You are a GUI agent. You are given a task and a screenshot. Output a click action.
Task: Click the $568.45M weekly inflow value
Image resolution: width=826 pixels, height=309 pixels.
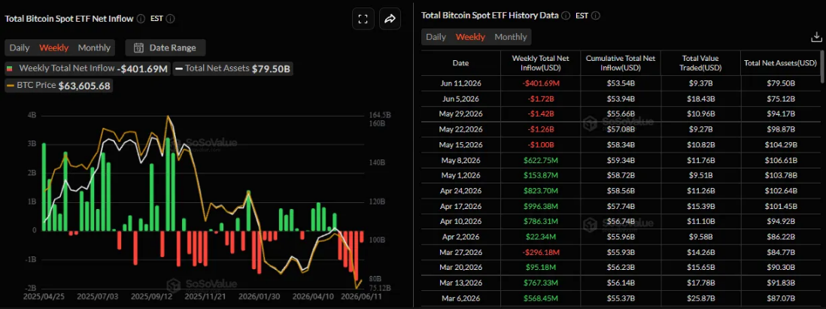coord(540,298)
